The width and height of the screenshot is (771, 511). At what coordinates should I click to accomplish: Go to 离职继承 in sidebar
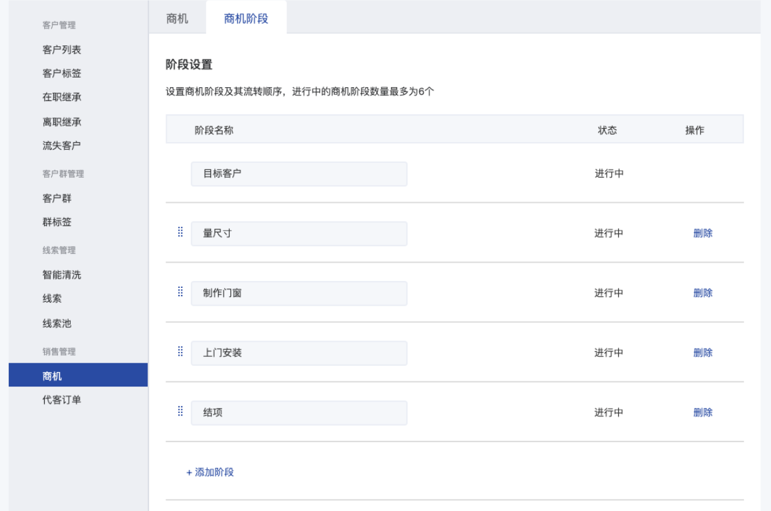[62, 122]
